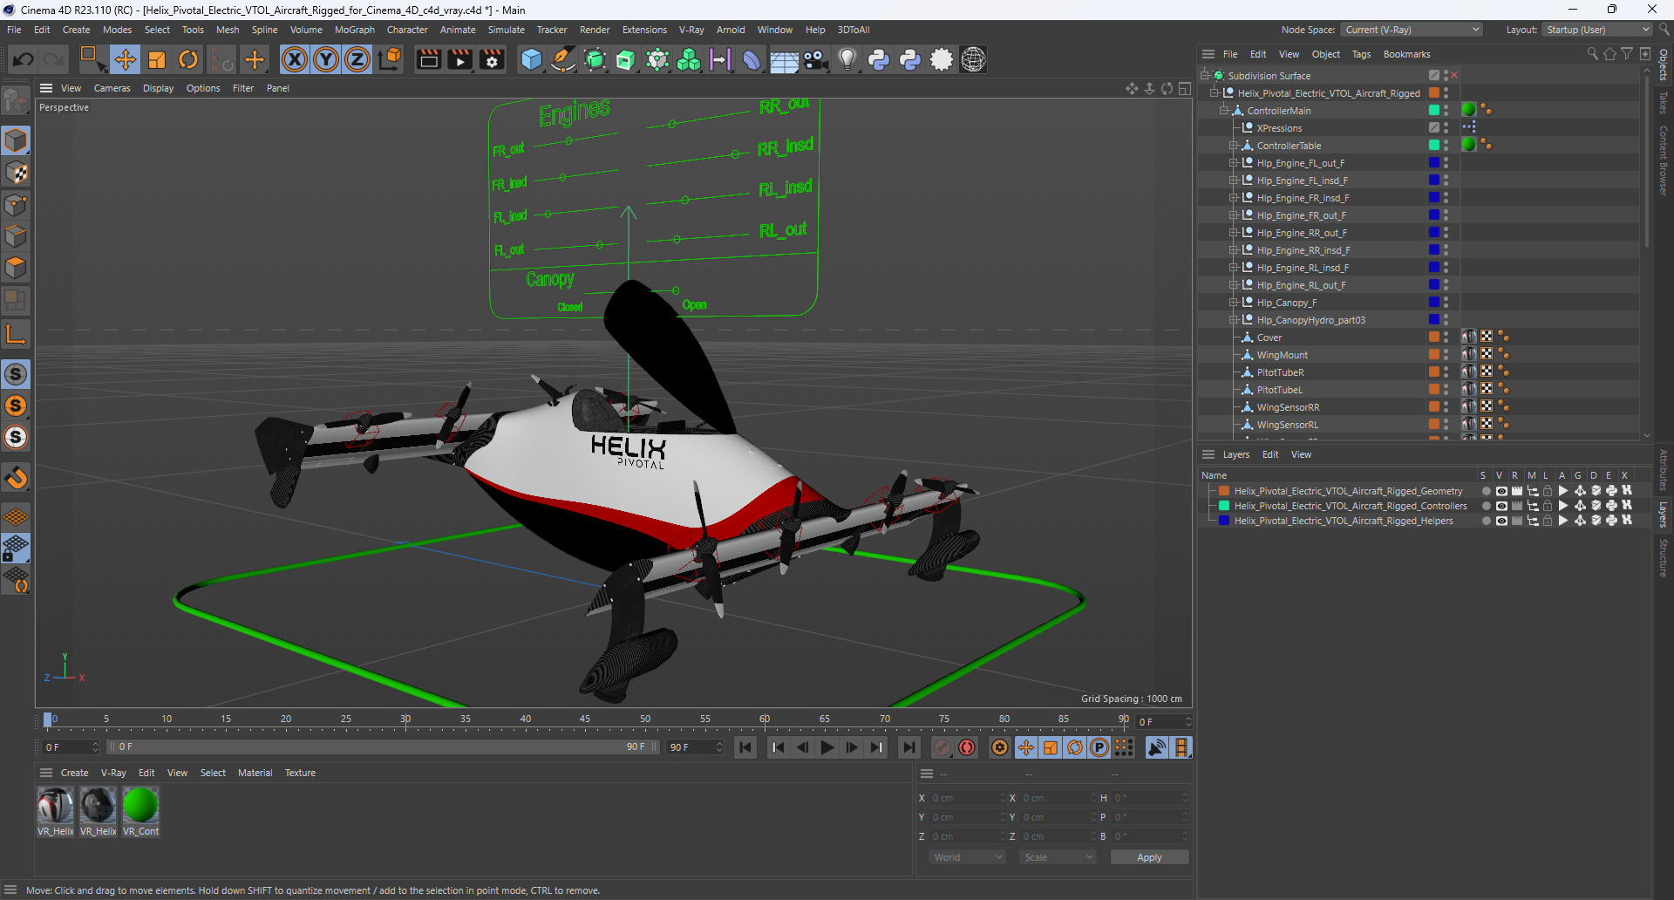
Task: Go to the start of animation
Action: point(745,747)
